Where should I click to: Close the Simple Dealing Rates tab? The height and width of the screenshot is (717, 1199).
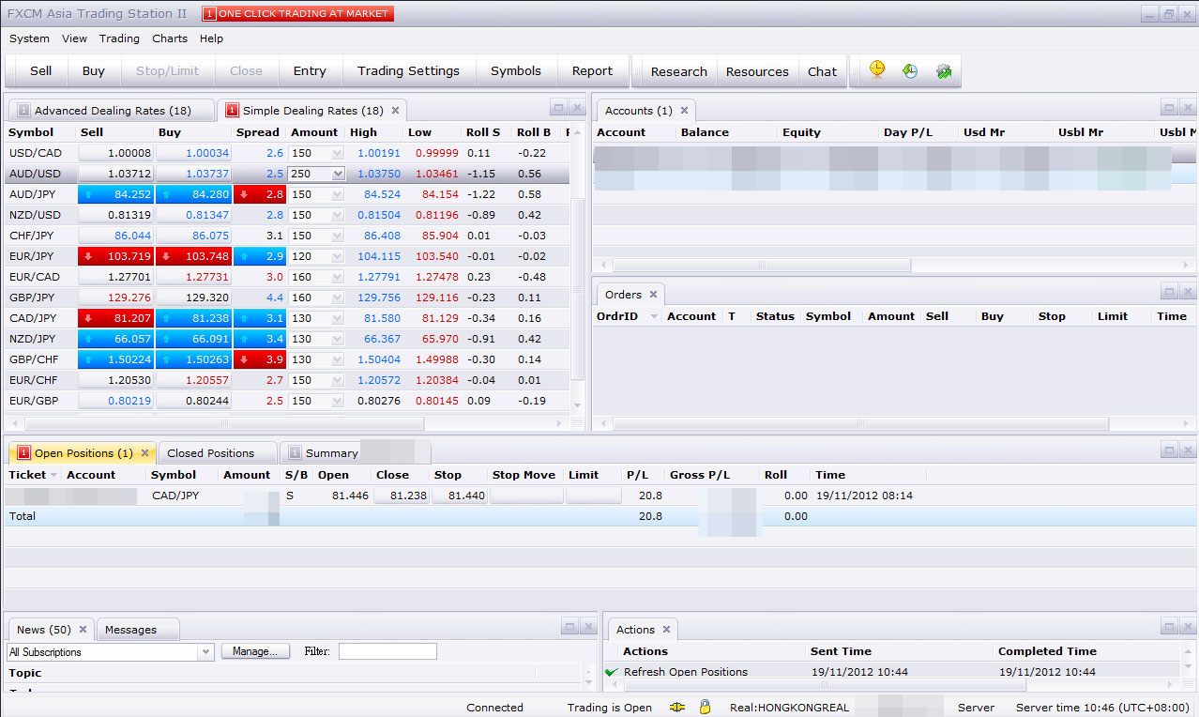pyautogui.click(x=395, y=111)
